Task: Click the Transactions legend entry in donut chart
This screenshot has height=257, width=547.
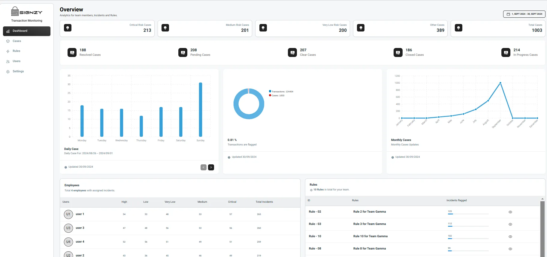Action: (x=281, y=91)
